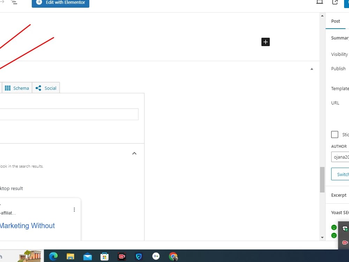Open the document overview list icon
Image resolution: width=349 pixels, height=262 pixels.
(14, 2)
